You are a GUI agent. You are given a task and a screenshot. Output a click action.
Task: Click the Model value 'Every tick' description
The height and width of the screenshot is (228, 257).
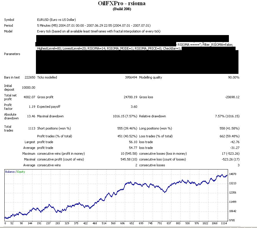pyautogui.click(x=99, y=31)
